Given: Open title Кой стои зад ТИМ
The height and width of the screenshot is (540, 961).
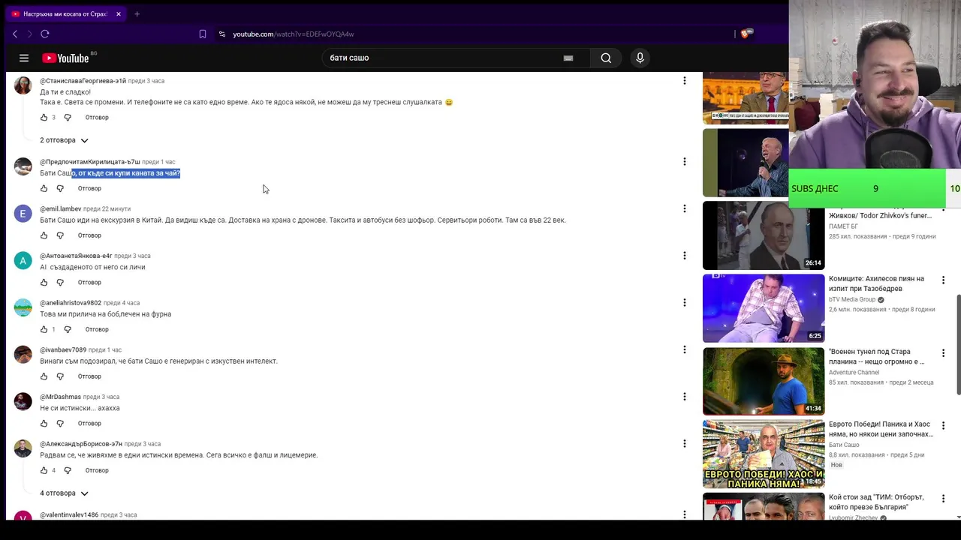Looking at the screenshot, I should pos(876,502).
